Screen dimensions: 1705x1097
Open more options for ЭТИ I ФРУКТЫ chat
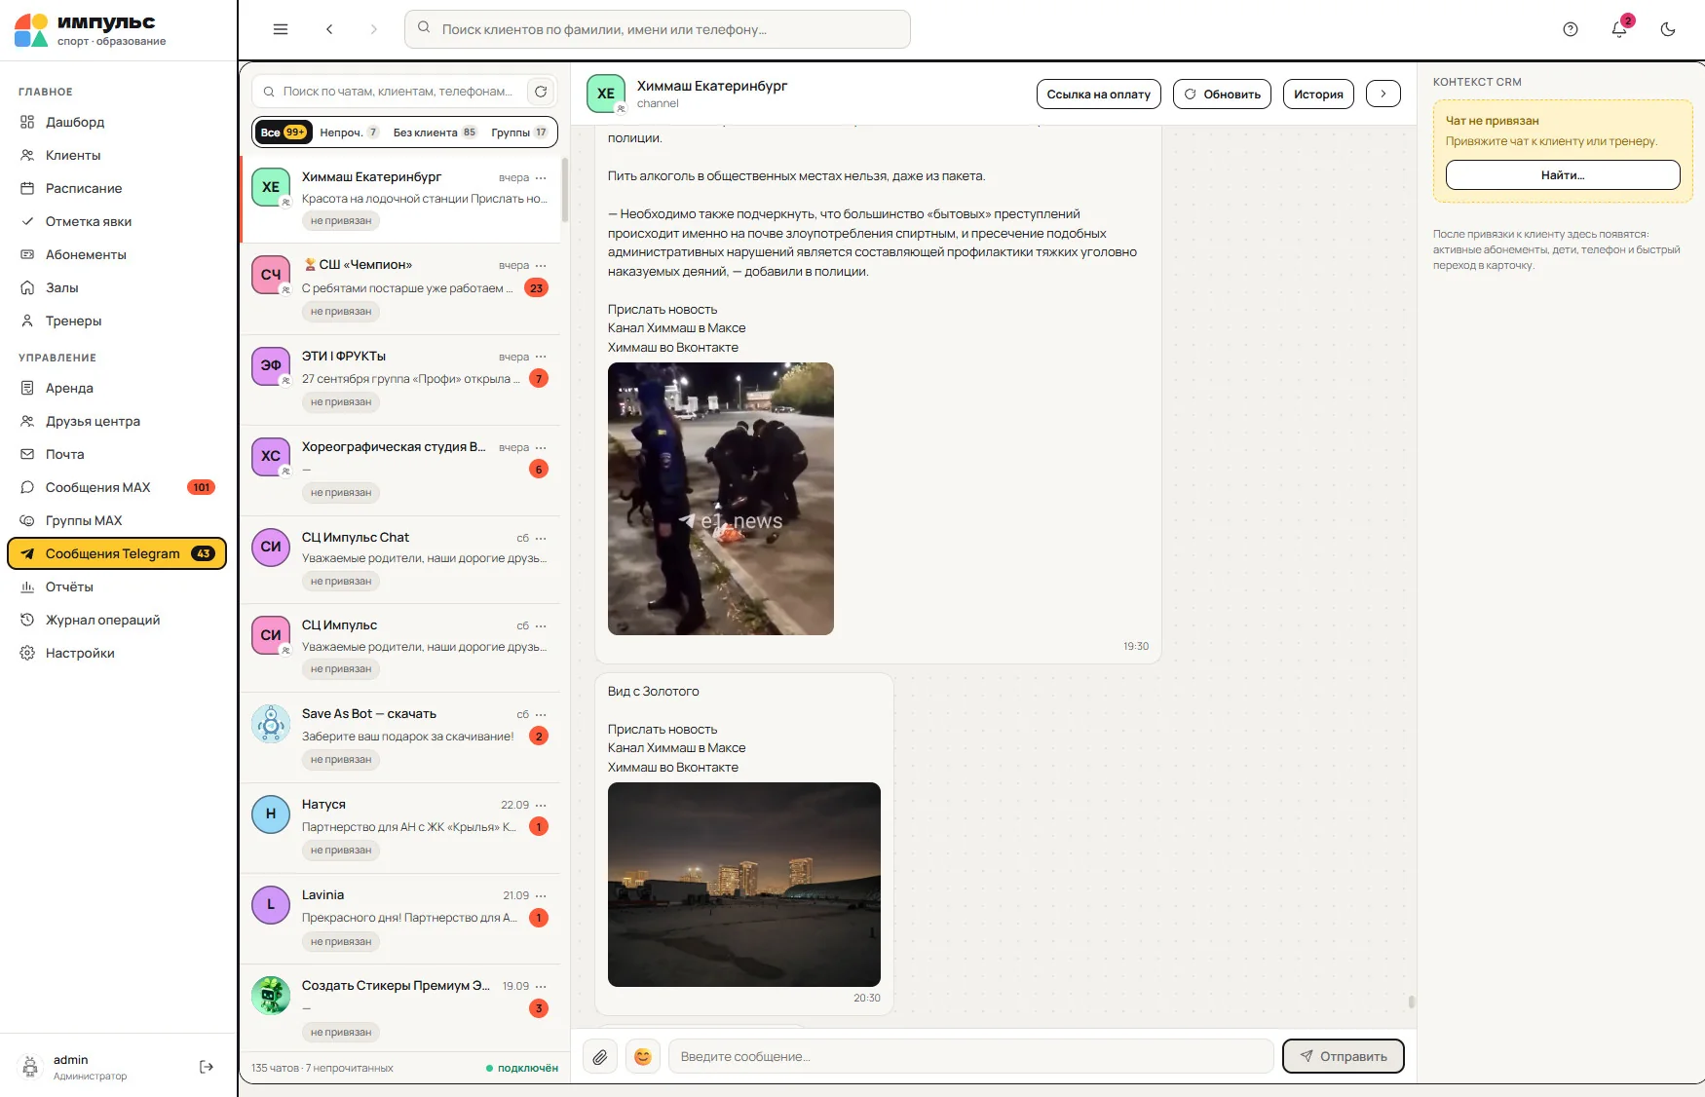point(541,357)
